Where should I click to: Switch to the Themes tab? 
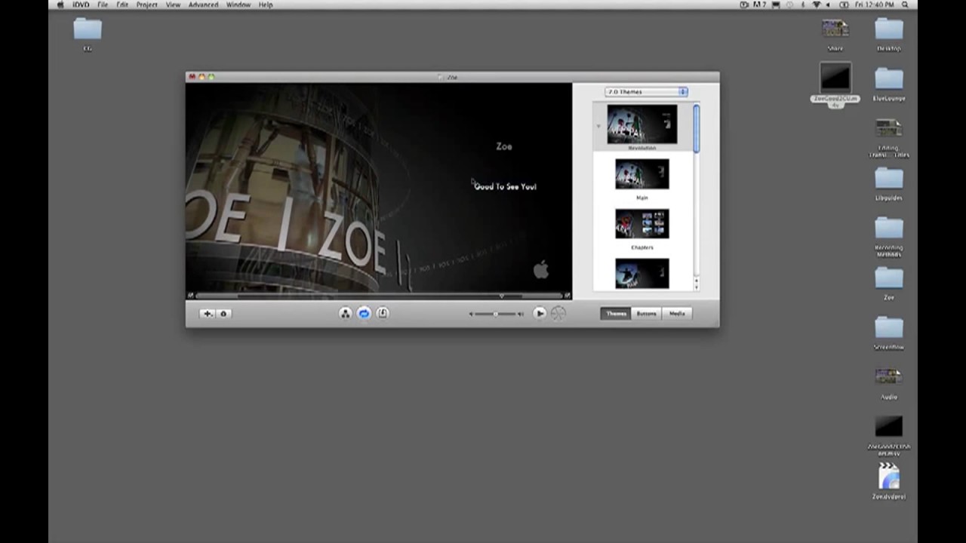coord(616,314)
